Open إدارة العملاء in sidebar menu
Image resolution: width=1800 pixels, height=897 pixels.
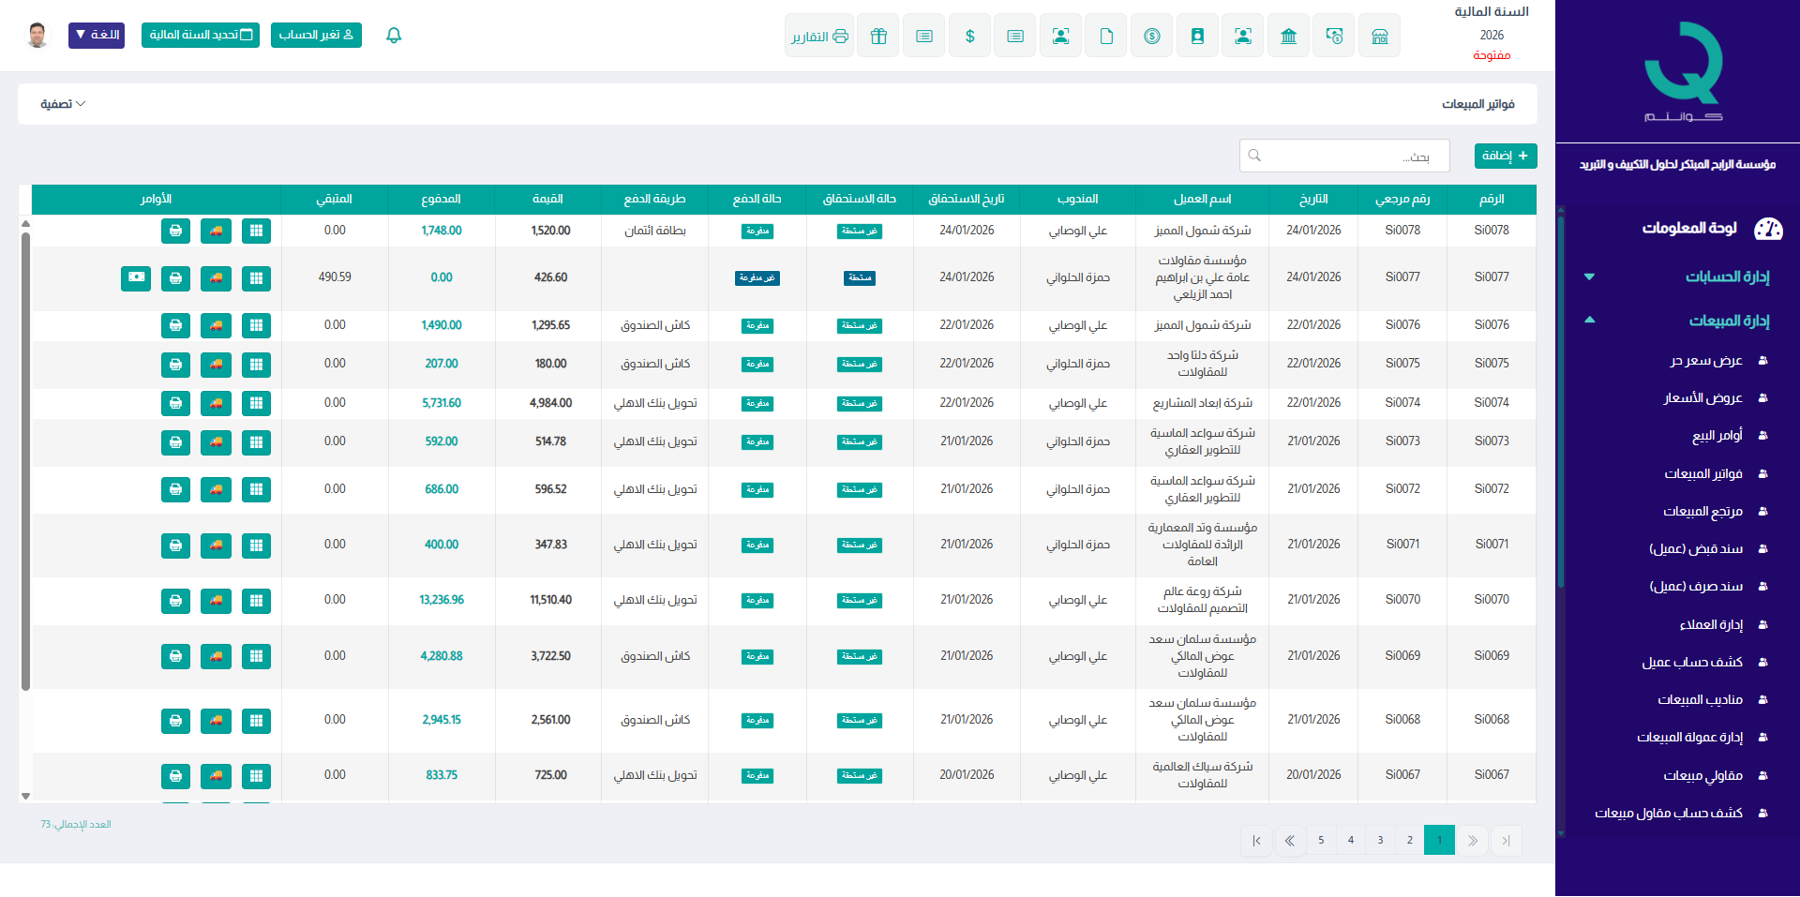[1711, 624]
